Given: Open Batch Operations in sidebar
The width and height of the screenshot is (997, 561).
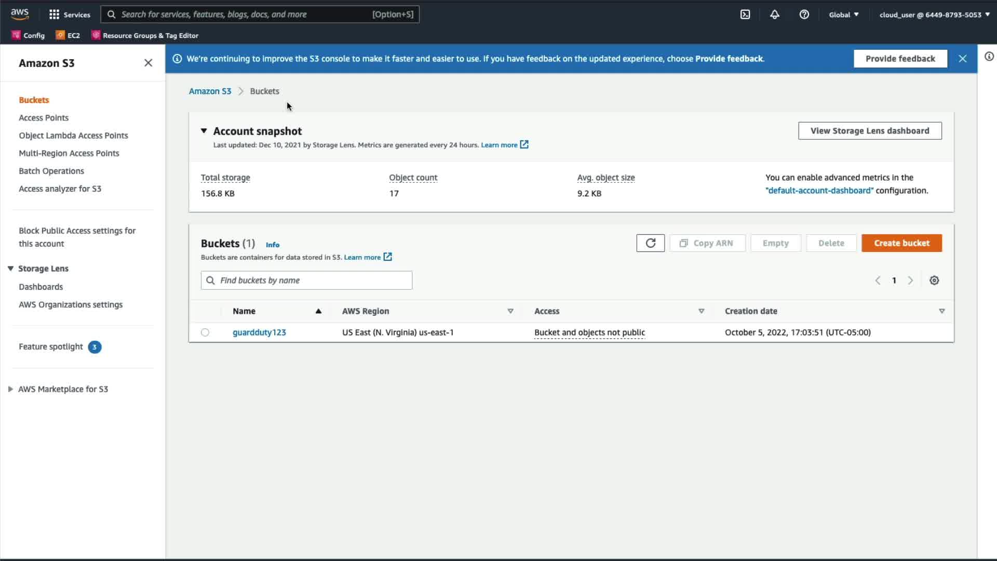Looking at the screenshot, I should pos(51,171).
